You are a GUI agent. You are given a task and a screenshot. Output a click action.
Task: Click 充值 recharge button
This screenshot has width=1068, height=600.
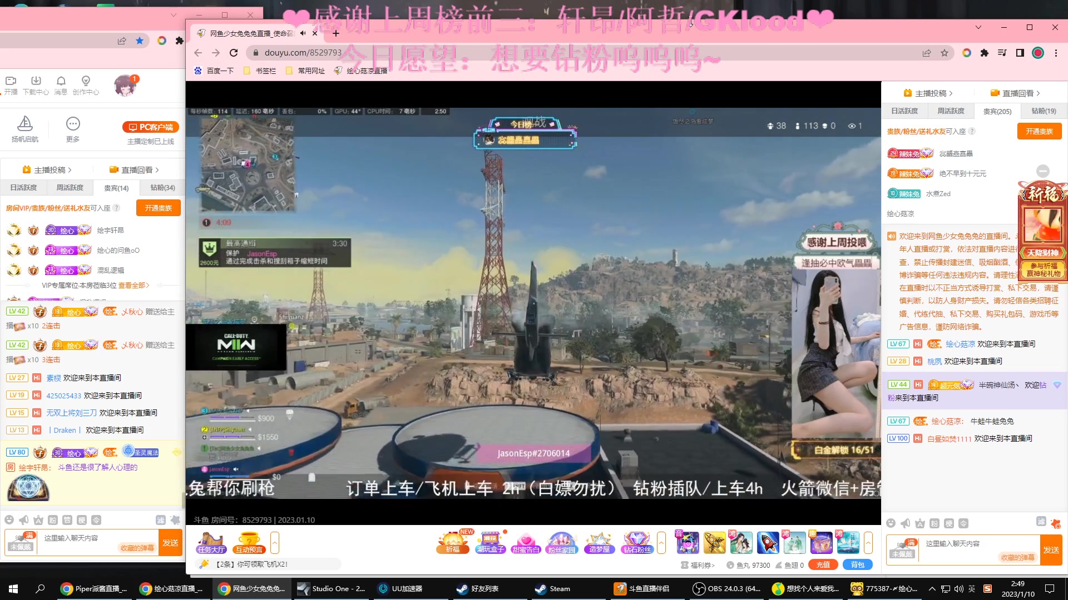pos(823,565)
